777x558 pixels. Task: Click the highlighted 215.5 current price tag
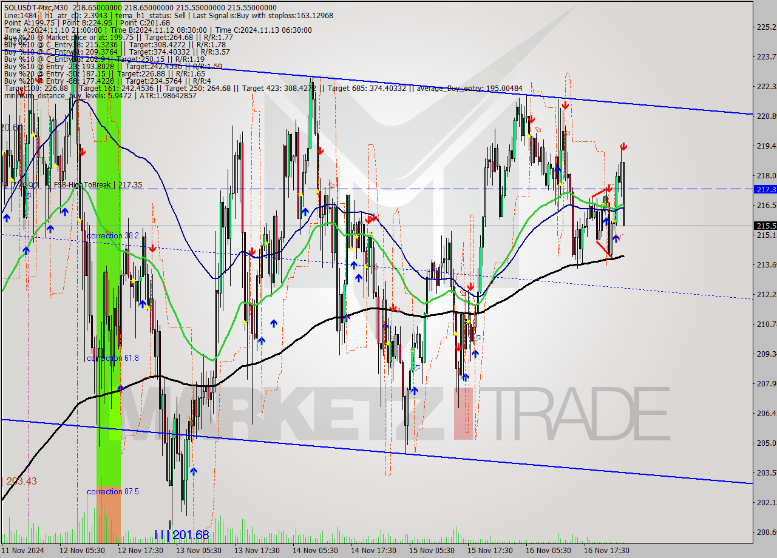[x=765, y=226]
